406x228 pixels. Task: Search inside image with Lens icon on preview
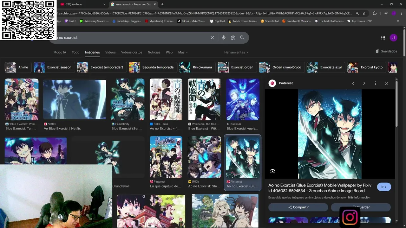coord(272,171)
